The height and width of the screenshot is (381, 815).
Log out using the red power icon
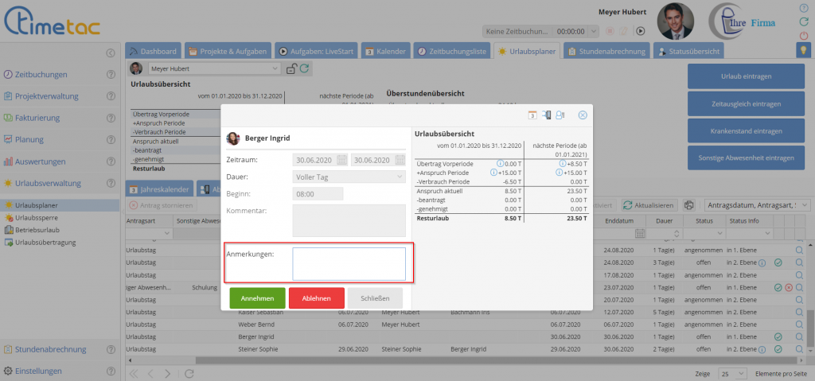[803, 35]
